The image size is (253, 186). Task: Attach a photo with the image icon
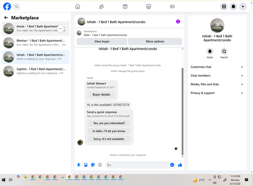coord(86,165)
